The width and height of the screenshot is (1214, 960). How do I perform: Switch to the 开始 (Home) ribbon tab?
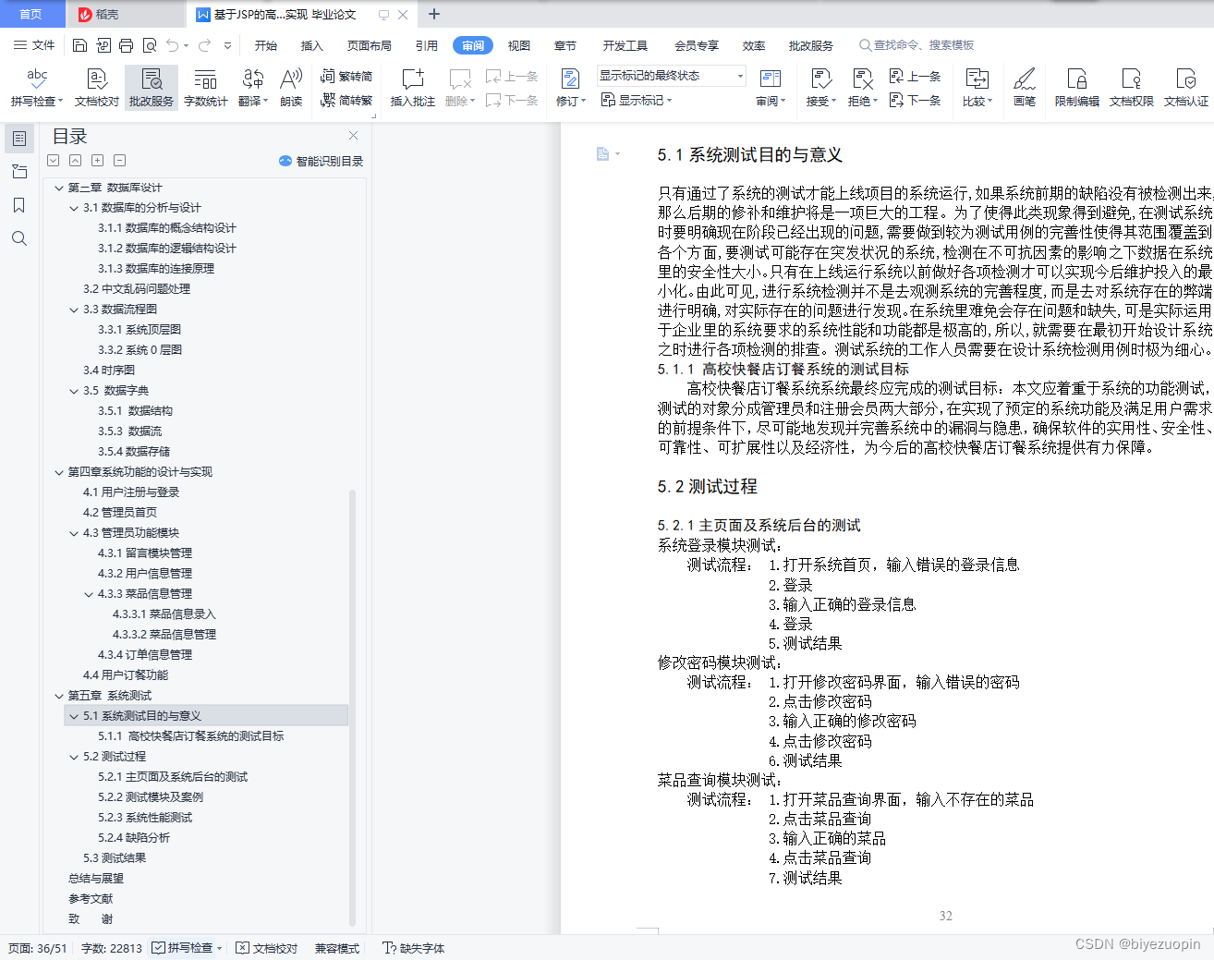[266, 45]
